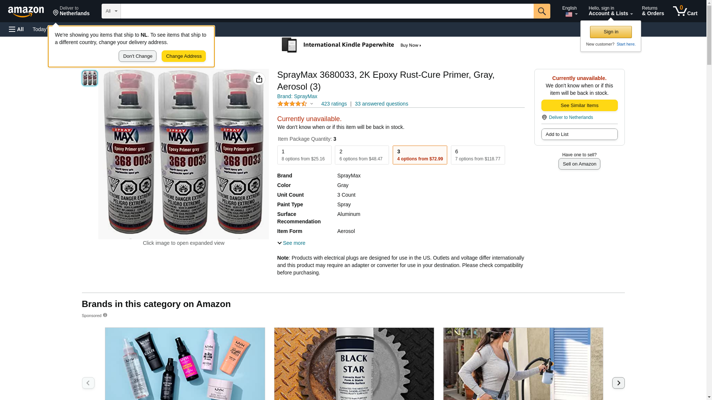
Task: Select package quantity 1 option
Action: click(x=304, y=155)
